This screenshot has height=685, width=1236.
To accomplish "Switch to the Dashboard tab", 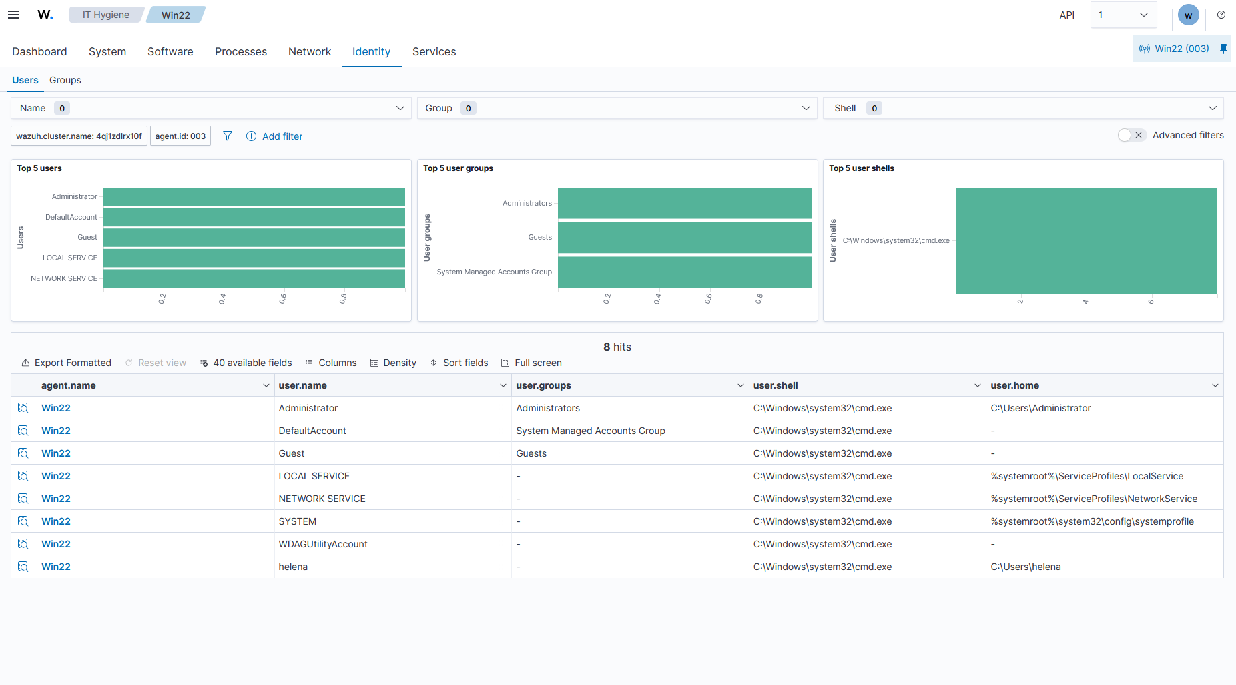I will 39,51.
